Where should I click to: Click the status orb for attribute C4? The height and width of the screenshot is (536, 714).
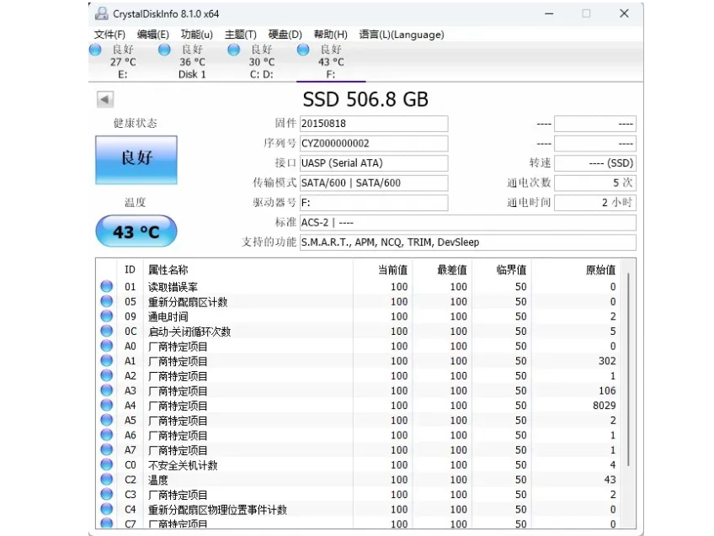point(107,509)
